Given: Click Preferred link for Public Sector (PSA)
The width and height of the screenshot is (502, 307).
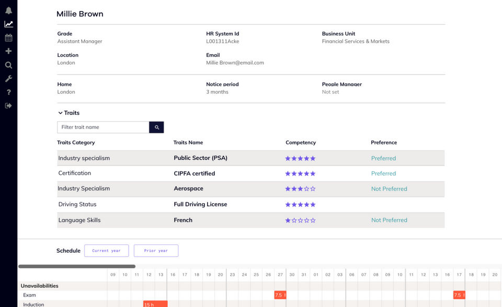Looking at the screenshot, I should pos(383,158).
